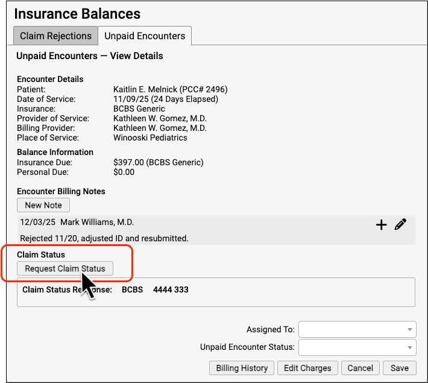Select the 12/03/25 Mark Williams note header
The image size is (428, 383).
(x=77, y=223)
